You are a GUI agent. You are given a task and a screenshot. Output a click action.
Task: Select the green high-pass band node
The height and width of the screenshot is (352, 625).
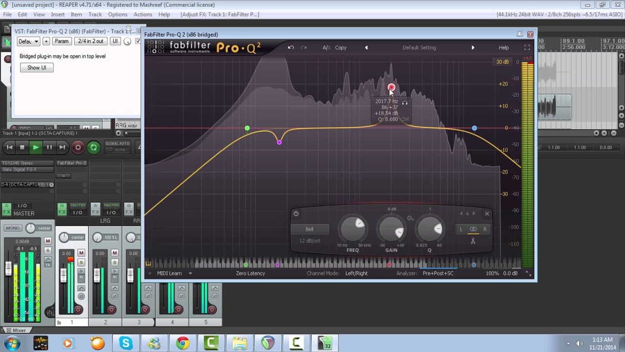coord(247,128)
